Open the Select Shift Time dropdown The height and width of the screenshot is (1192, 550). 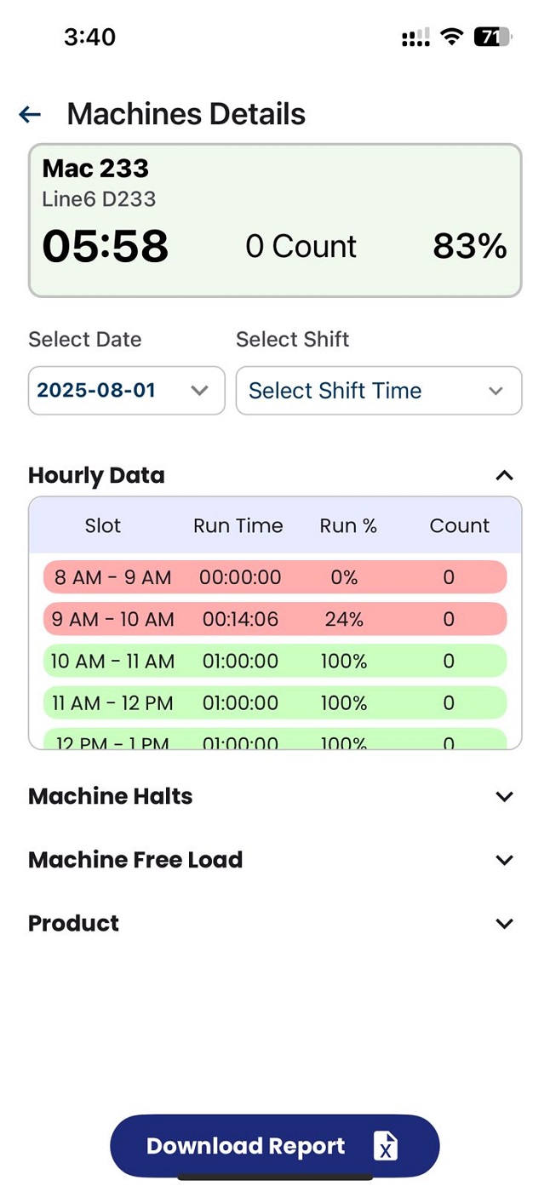(x=378, y=391)
